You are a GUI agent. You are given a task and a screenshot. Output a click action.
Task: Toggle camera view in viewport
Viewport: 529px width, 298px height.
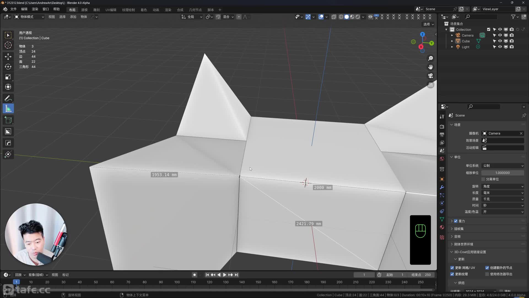click(430, 76)
